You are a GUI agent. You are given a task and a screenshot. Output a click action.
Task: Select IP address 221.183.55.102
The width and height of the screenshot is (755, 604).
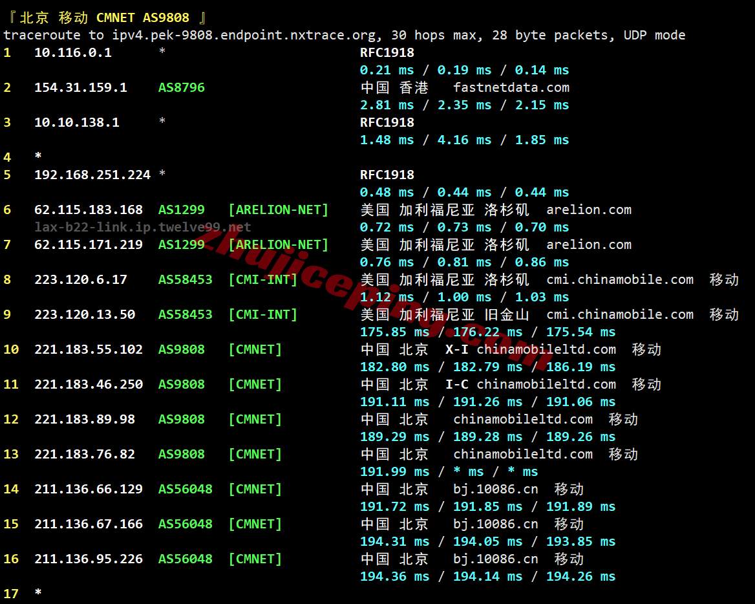(x=89, y=350)
